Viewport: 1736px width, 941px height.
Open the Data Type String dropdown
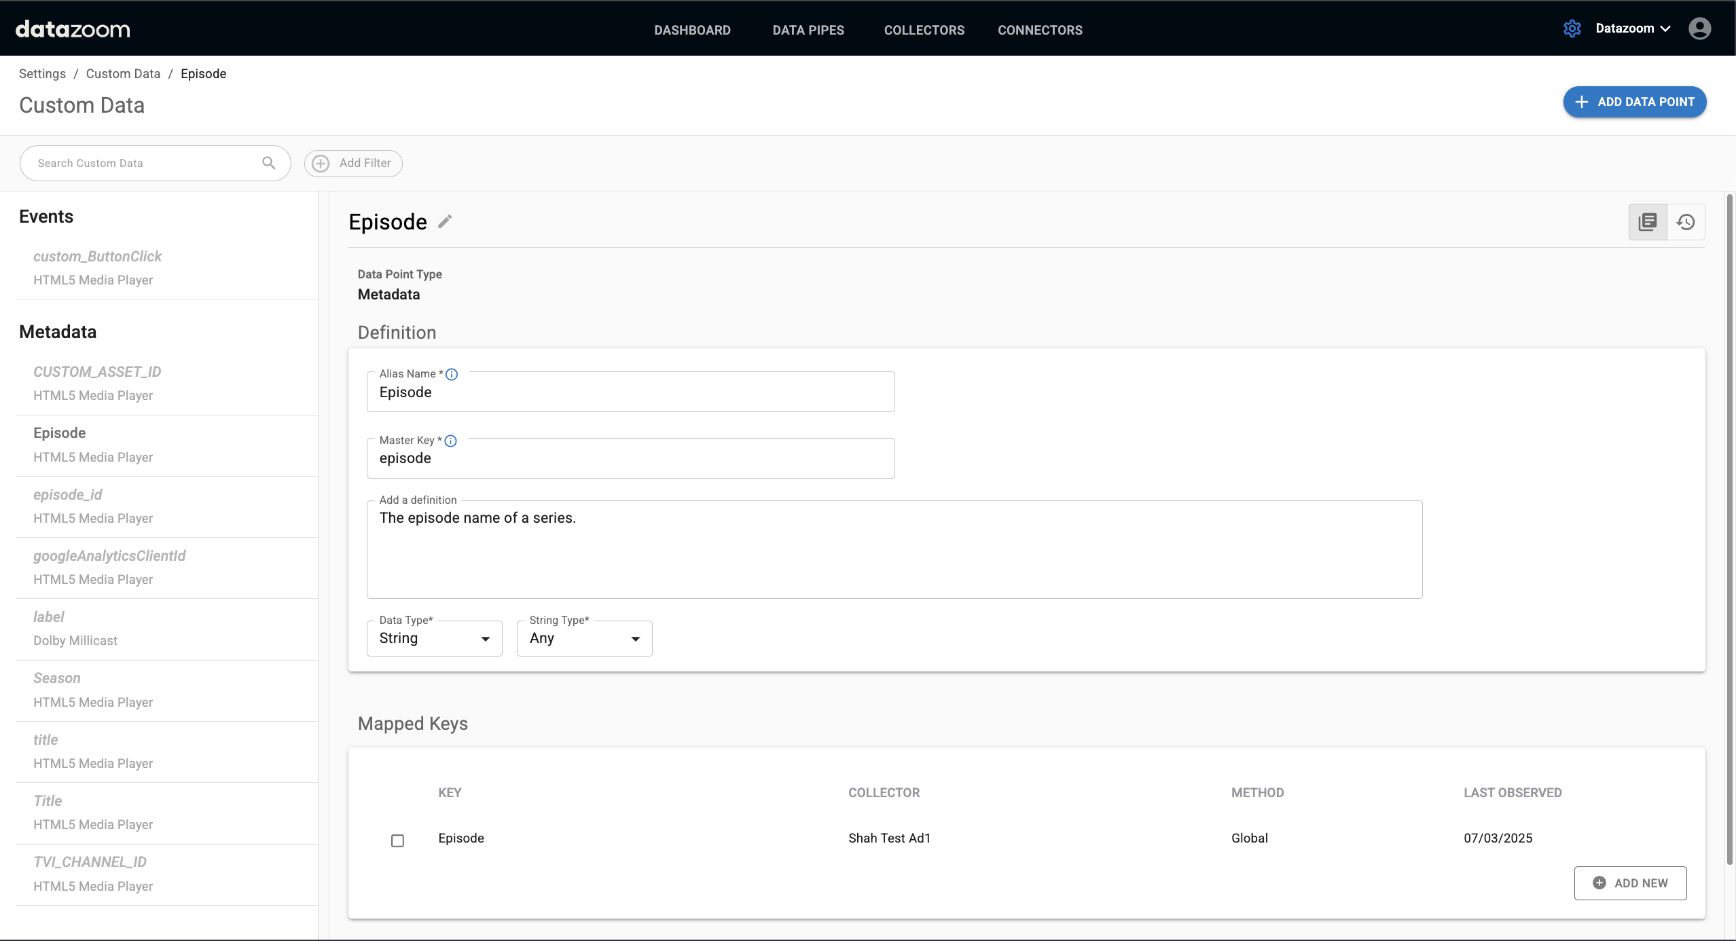435,638
